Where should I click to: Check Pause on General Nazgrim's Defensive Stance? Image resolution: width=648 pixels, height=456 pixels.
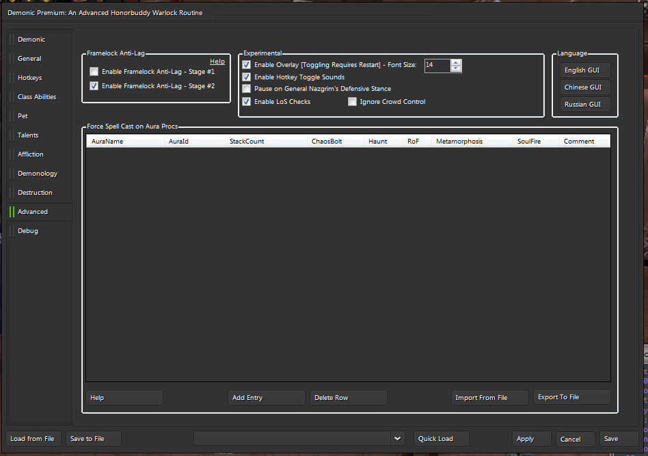[x=247, y=88]
